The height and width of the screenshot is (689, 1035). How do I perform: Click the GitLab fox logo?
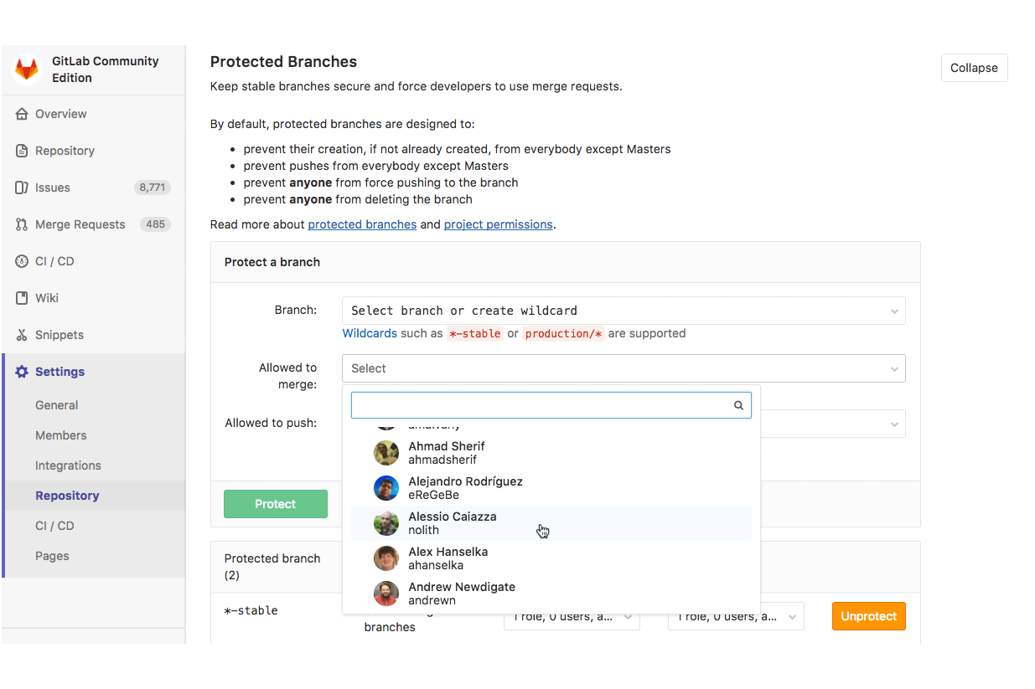[x=27, y=69]
